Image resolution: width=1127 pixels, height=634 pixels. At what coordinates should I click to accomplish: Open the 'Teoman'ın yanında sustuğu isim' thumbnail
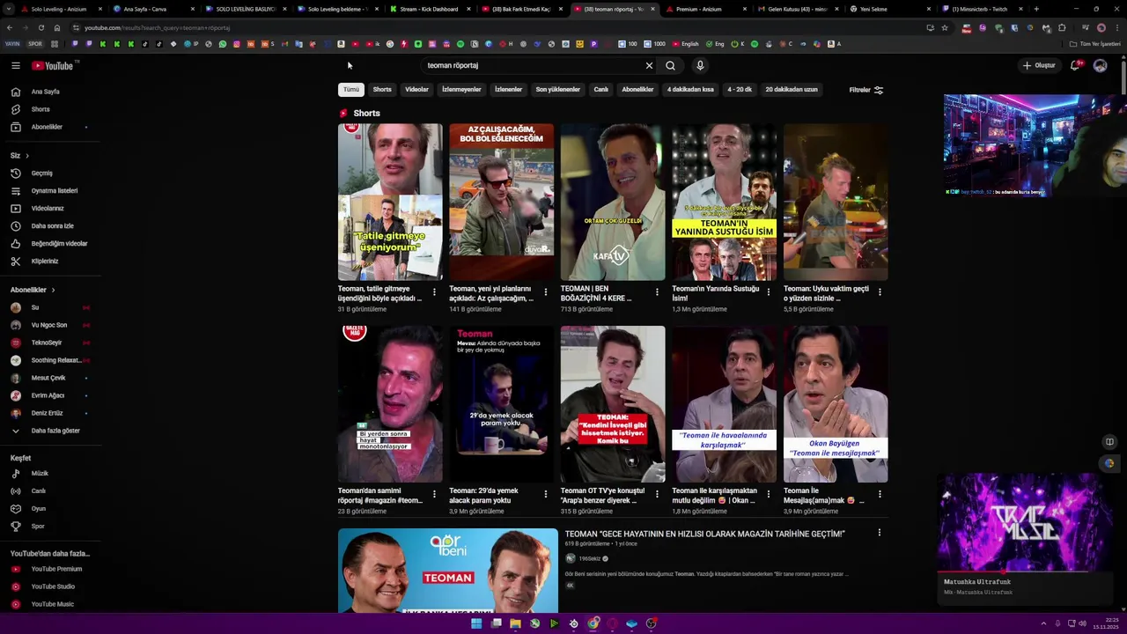click(x=724, y=202)
